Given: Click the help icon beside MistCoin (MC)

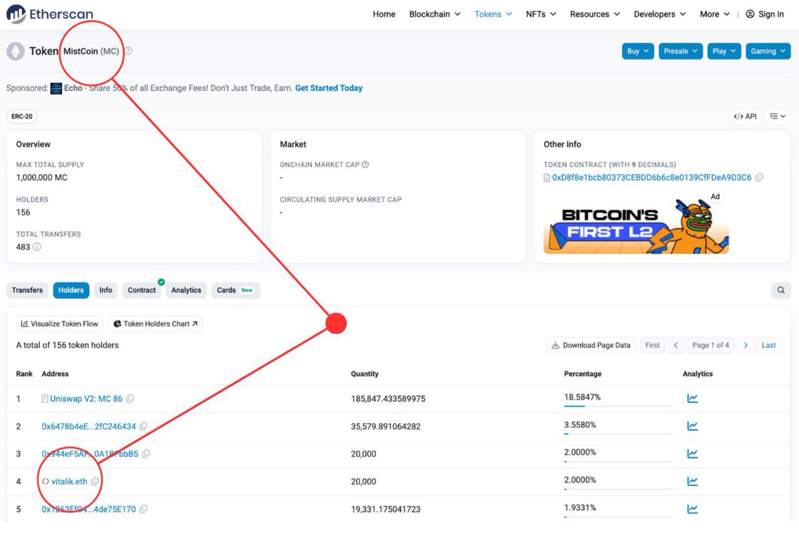Looking at the screenshot, I should tap(129, 51).
